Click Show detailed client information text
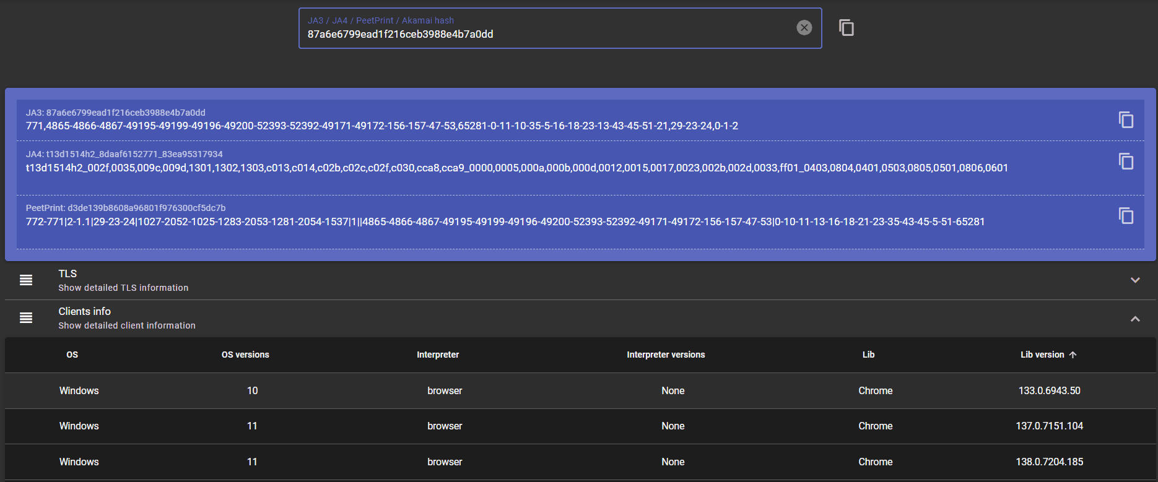This screenshot has height=482, width=1158. [x=127, y=325]
